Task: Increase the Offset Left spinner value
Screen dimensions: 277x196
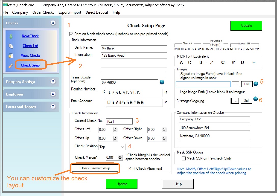Action: point(115,128)
